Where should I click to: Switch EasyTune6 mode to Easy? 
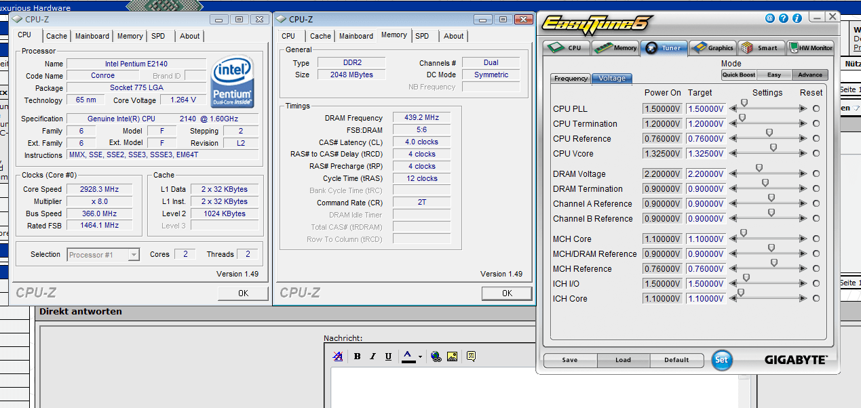pyautogui.click(x=774, y=75)
